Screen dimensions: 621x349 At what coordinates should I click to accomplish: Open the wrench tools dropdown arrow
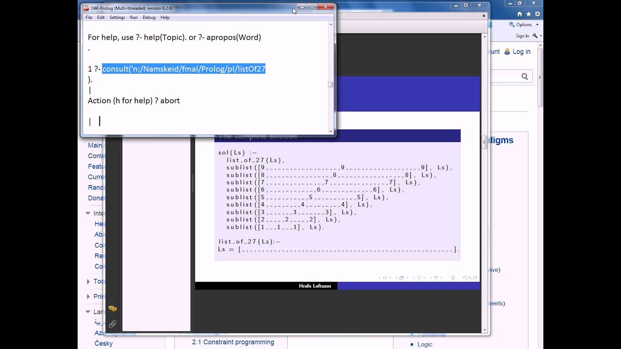tap(540, 36)
